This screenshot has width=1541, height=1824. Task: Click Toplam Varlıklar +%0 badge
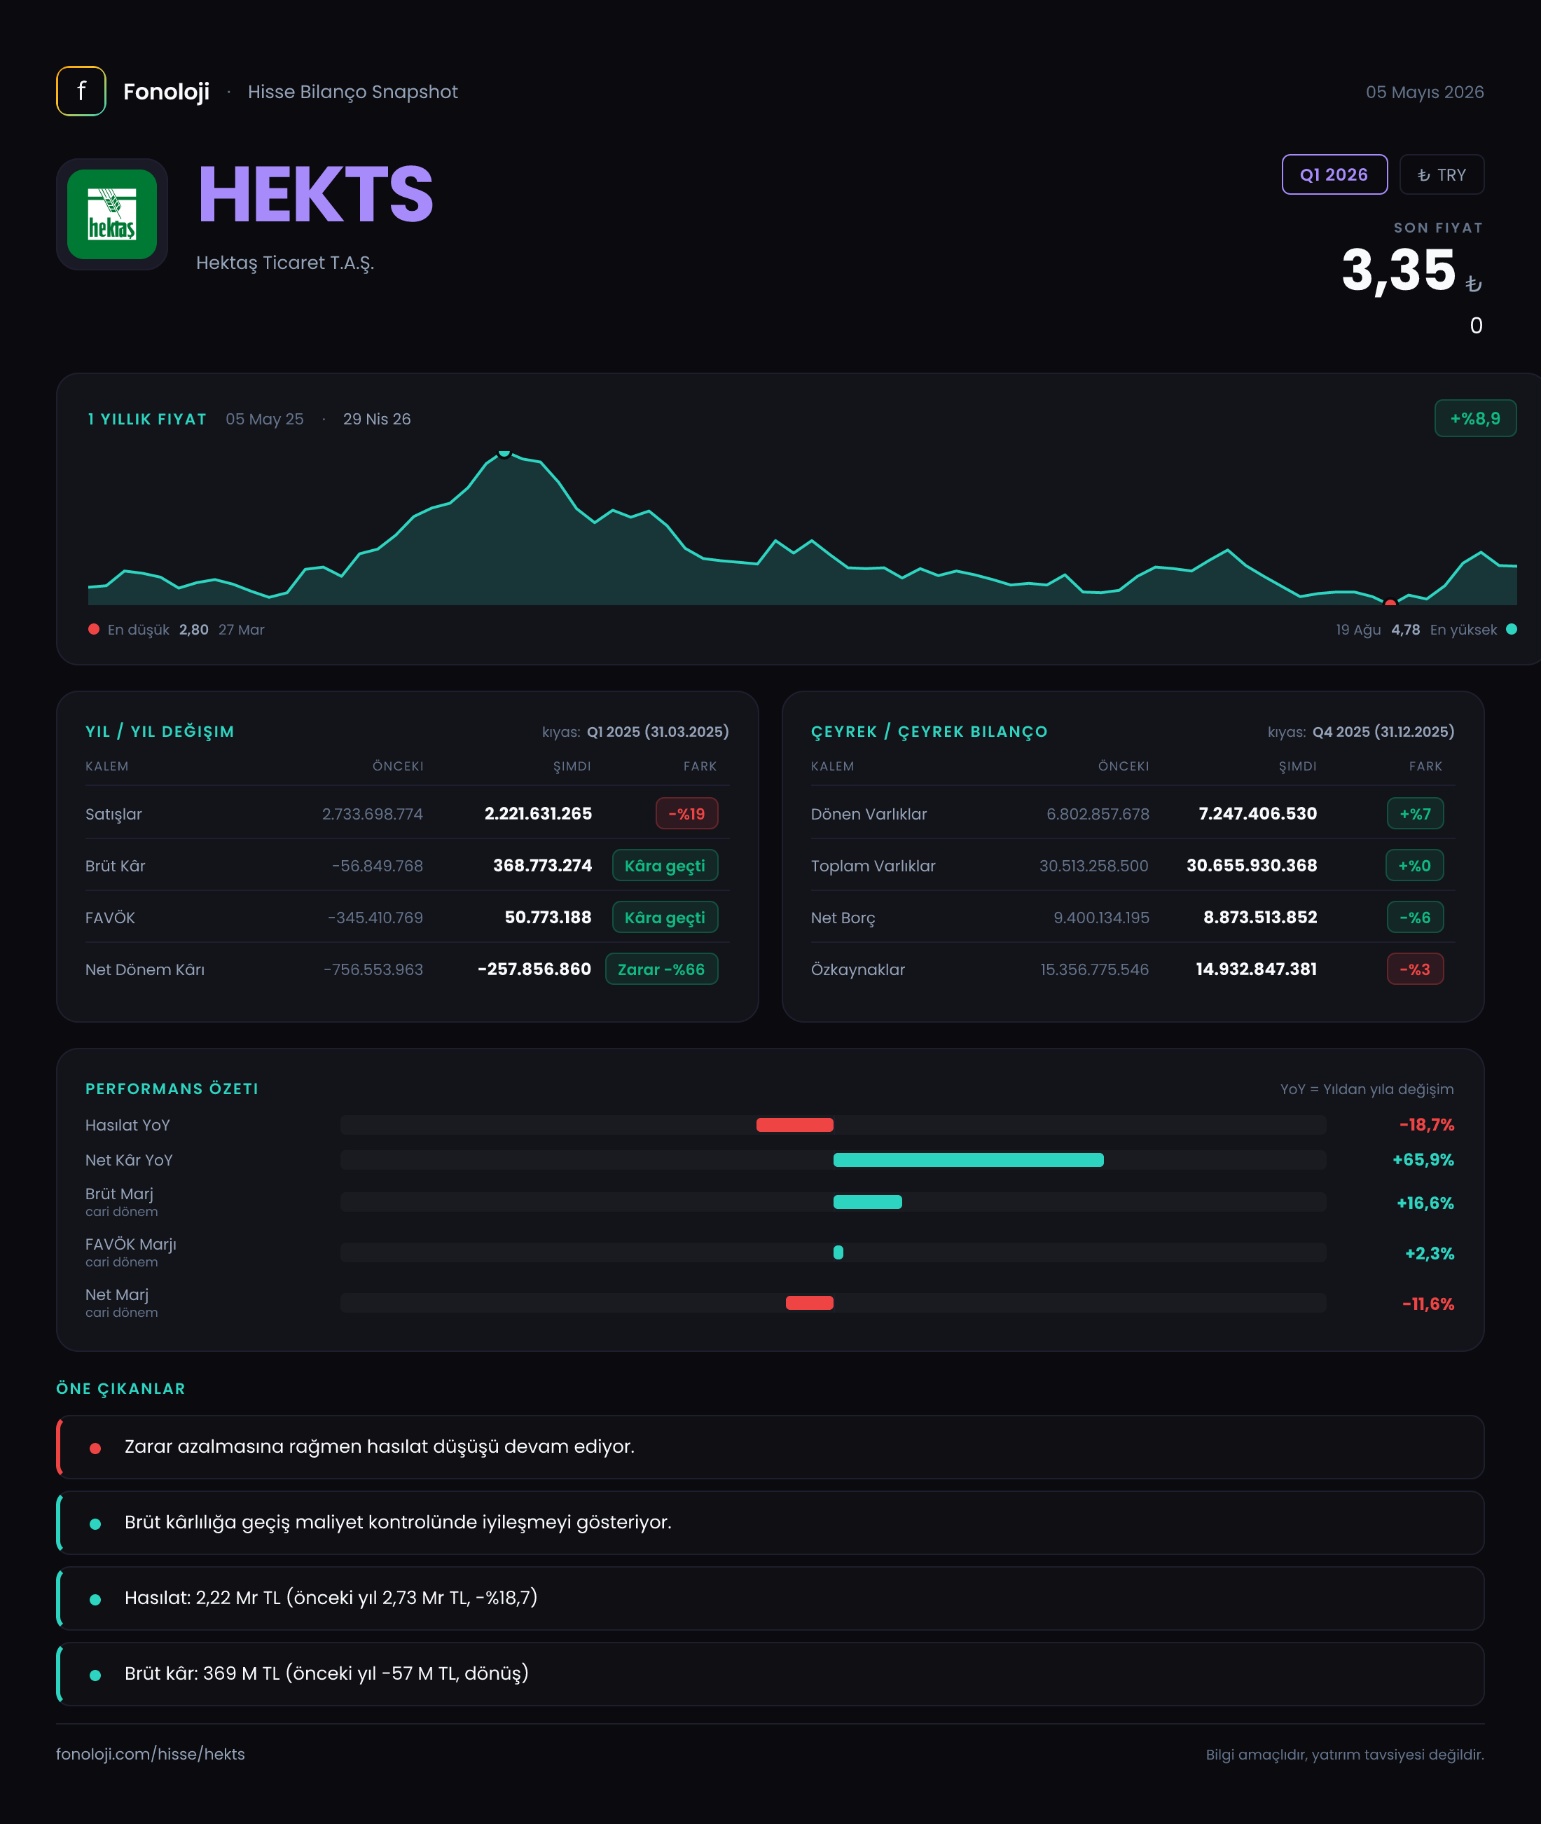(x=1414, y=866)
